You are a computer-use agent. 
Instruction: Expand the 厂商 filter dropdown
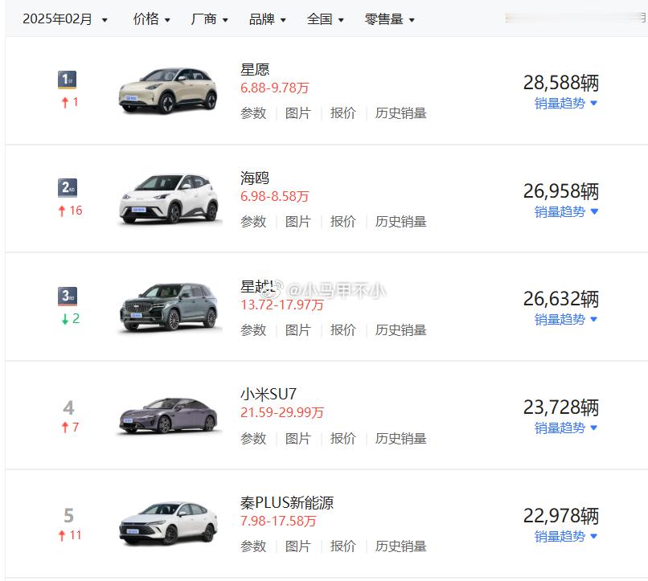click(x=210, y=19)
